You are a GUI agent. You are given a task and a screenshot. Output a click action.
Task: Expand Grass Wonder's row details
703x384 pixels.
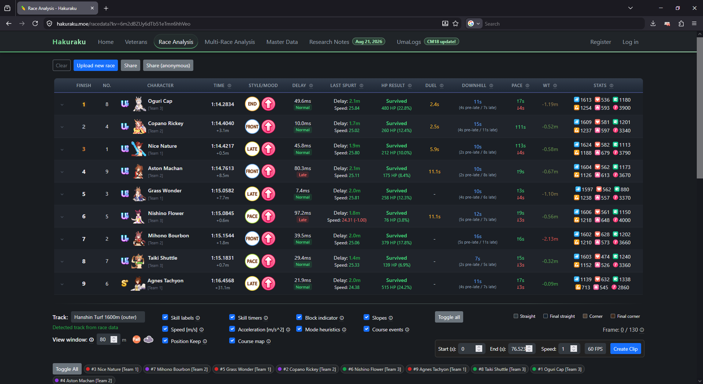coord(62,194)
